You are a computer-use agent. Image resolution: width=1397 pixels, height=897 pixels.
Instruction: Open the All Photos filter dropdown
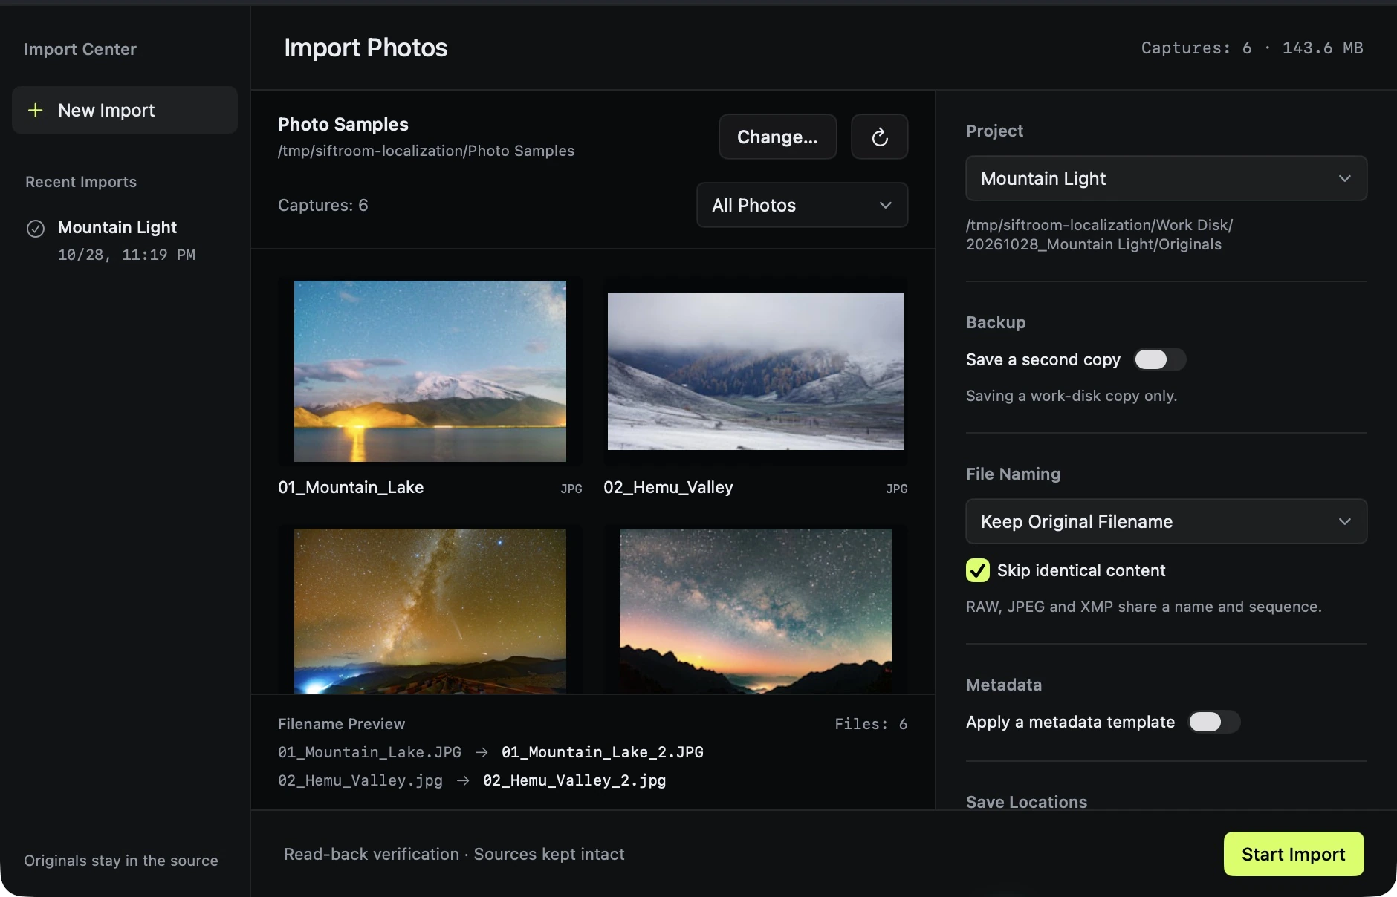point(803,205)
